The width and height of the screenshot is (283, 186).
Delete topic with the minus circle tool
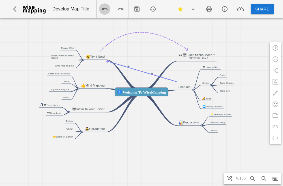(x=275, y=59)
